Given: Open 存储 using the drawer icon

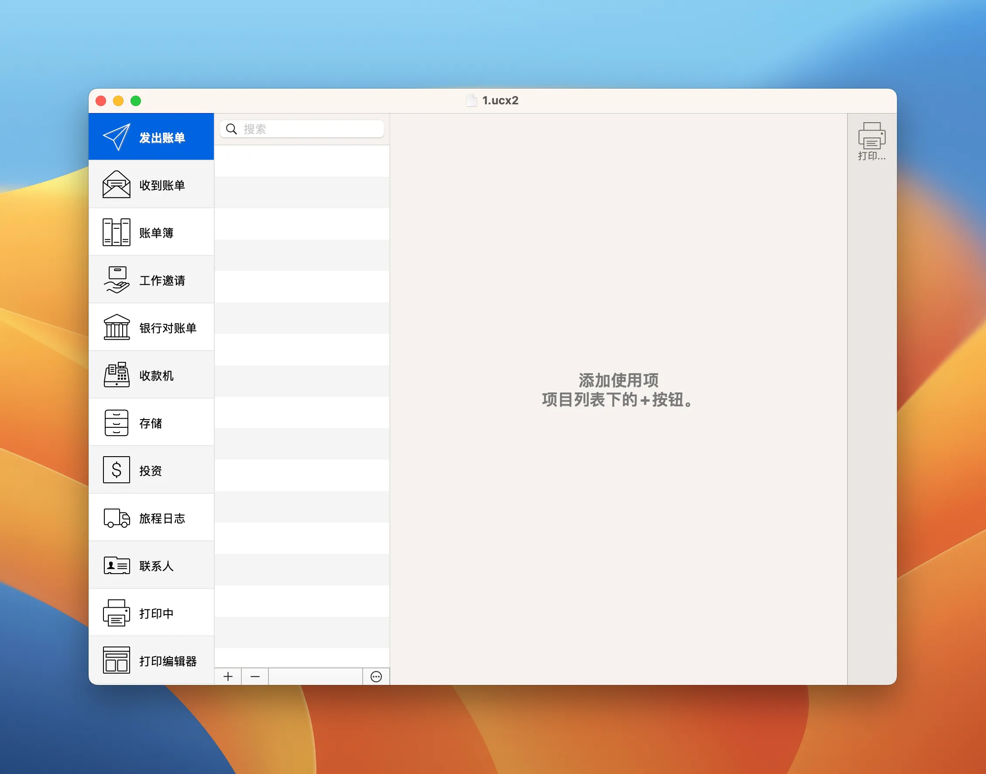Looking at the screenshot, I should (x=117, y=422).
